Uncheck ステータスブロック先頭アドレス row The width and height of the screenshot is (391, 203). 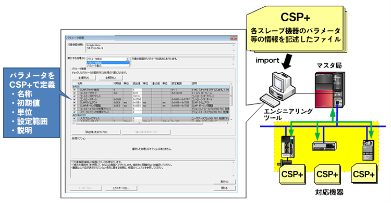click(x=75, y=112)
